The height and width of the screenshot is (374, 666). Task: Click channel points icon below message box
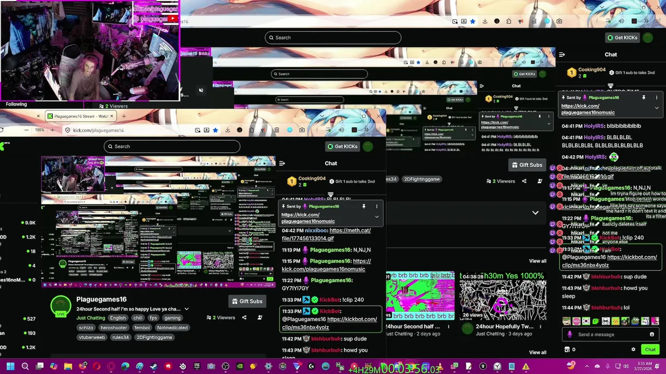[x=567, y=350]
